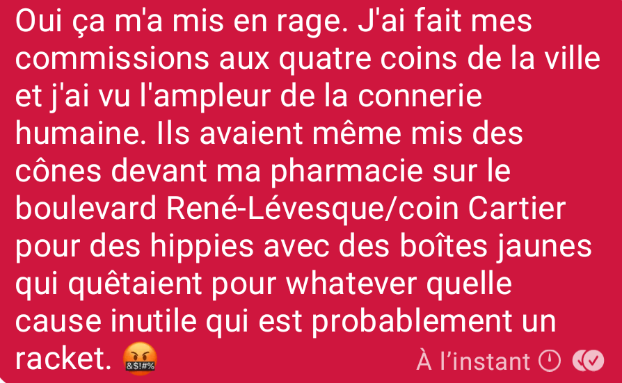Viewport: 622px width, 383px height.
Task: Click the word "whatever" in the message
Action: click(x=351, y=283)
